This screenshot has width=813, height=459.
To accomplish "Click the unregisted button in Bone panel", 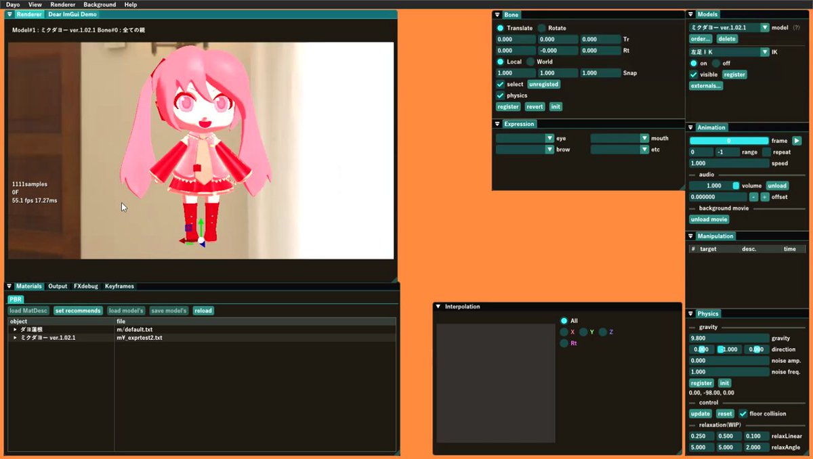I will [x=544, y=84].
